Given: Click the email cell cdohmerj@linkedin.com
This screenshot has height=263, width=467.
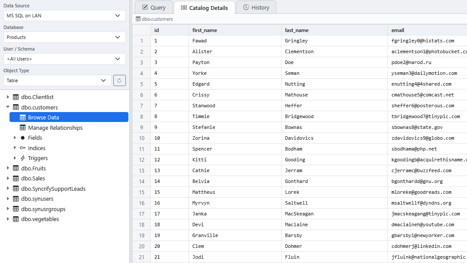Looking at the screenshot, I should [x=427, y=246].
